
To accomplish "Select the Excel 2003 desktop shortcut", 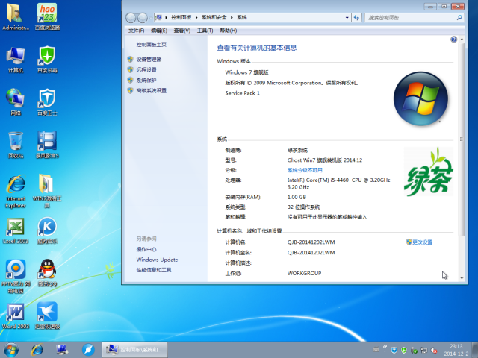I will (x=16, y=230).
